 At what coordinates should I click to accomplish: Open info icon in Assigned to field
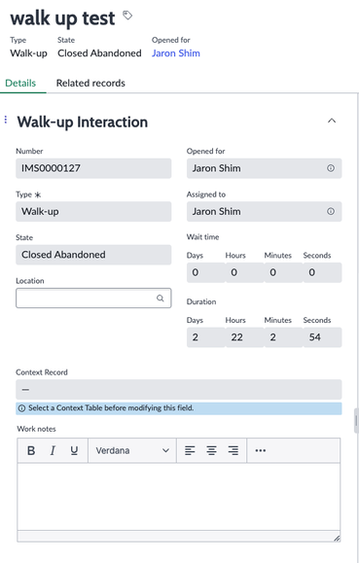[x=330, y=211]
